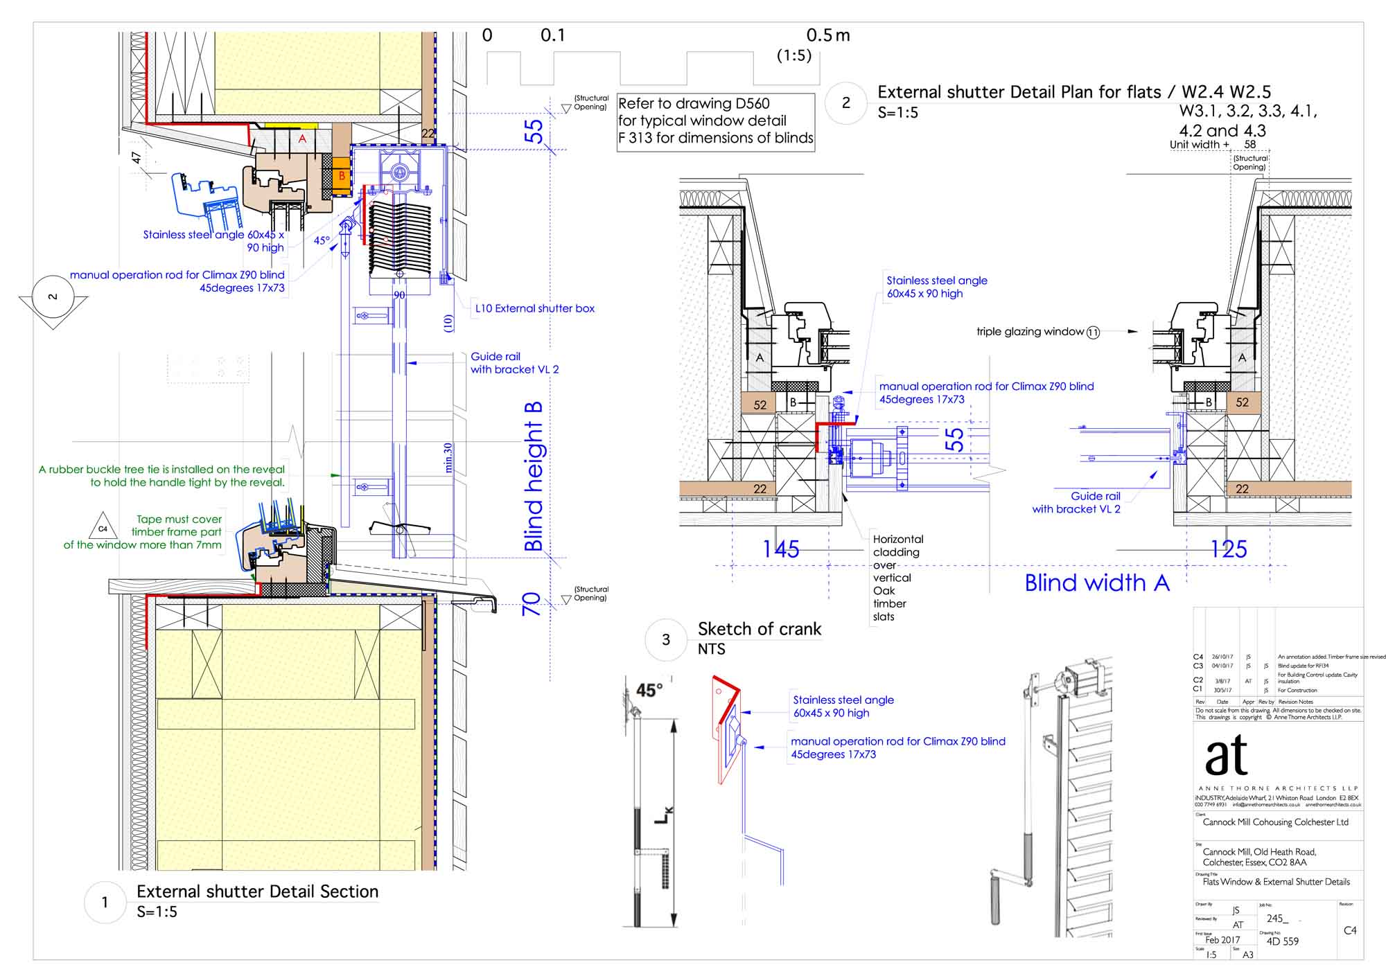The width and height of the screenshot is (1386, 976).
Task: Click the 'at' architects logo
Action: pos(1227,756)
